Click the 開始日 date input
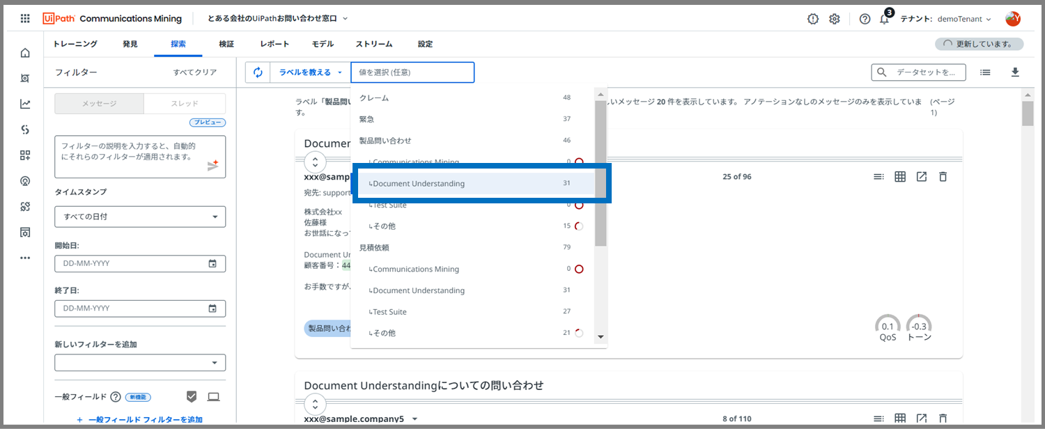Viewport: 1045px width, 429px height. click(x=140, y=264)
